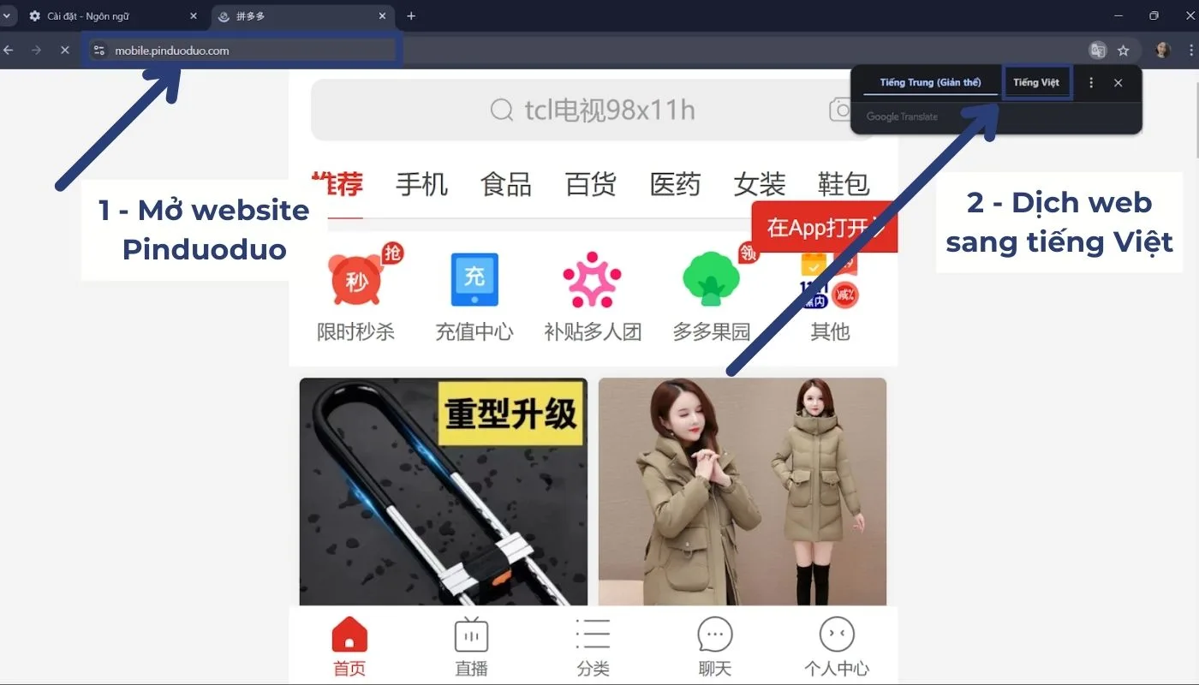The height and width of the screenshot is (685, 1199).
Task: Select the 推荐 recommended category tab
Action: coord(337,184)
